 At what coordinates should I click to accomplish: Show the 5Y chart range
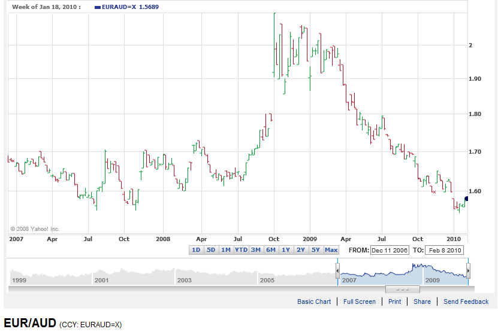coord(316,250)
